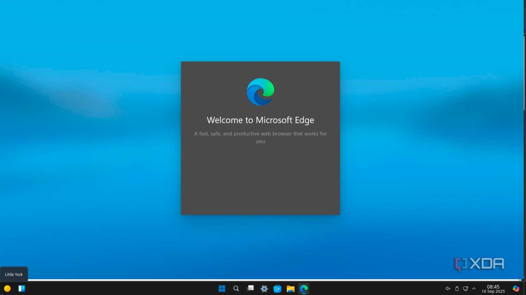Open clock showing 08:45 16 Sep 2025
This screenshot has height=295, width=526.
(493, 289)
